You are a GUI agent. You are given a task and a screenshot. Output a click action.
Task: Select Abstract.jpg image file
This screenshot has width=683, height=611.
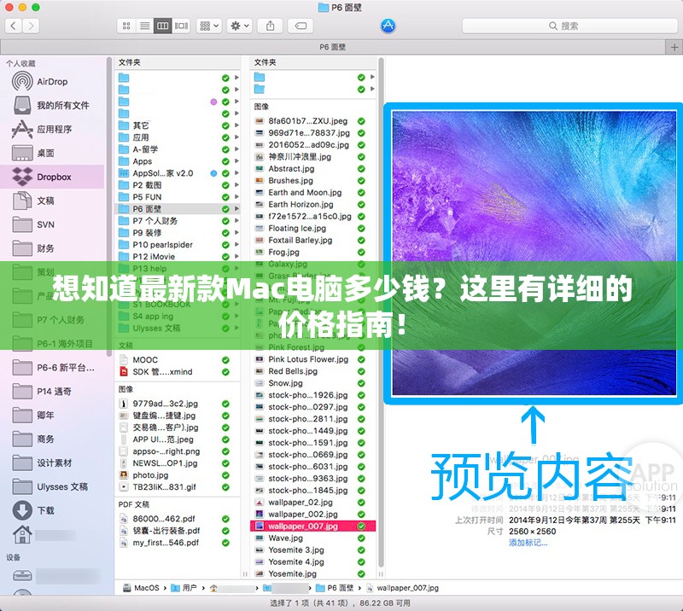click(312, 168)
